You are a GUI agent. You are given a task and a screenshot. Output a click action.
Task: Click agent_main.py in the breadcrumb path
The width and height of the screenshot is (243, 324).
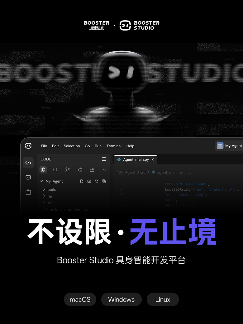(x=170, y=172)
